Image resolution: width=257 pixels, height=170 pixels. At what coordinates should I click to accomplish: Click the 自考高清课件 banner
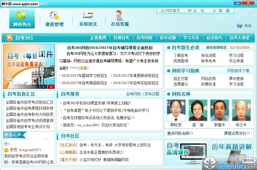186,153
